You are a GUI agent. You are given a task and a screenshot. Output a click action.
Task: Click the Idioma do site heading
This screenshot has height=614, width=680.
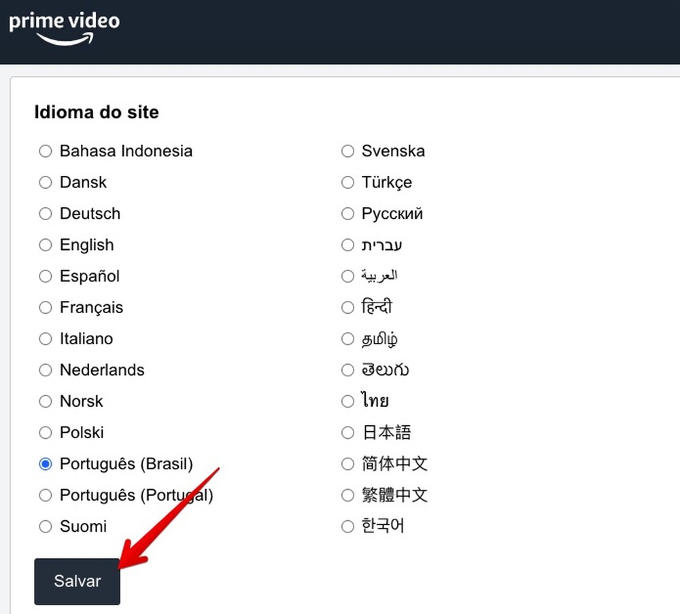pos(97,112)
